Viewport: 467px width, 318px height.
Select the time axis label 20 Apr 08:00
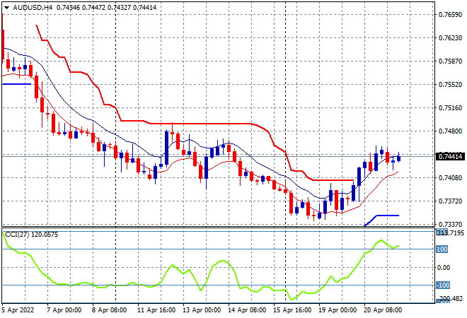383,310
